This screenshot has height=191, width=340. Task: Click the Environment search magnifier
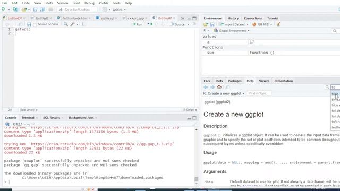335,31
